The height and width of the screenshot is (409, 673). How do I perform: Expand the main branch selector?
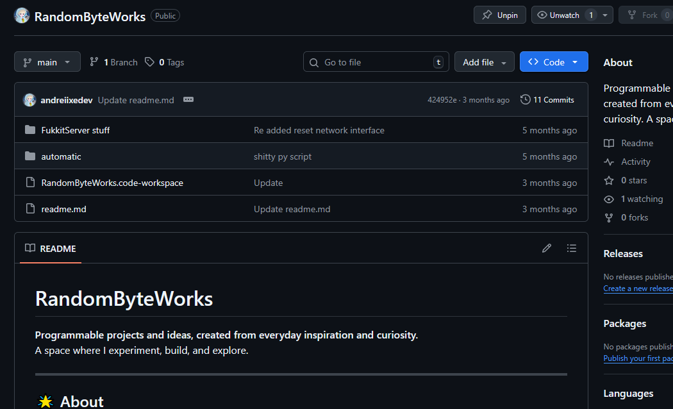(47, 62)
